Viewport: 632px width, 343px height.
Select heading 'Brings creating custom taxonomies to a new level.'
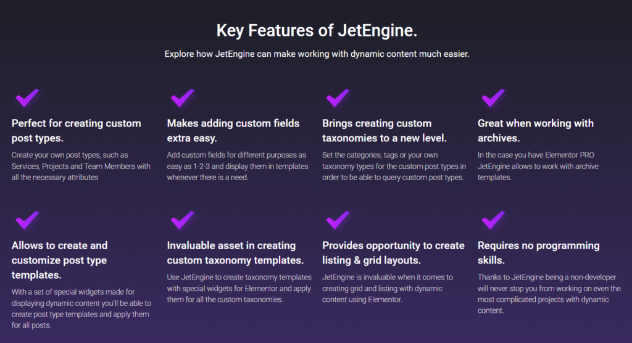(x=385, y=131)
